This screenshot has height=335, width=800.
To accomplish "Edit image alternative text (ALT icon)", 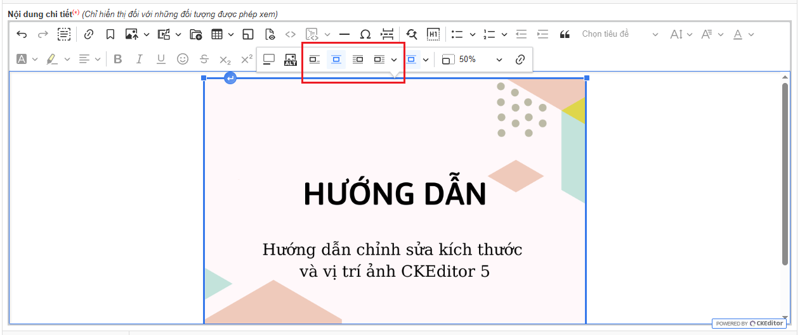I will (291, 60).
